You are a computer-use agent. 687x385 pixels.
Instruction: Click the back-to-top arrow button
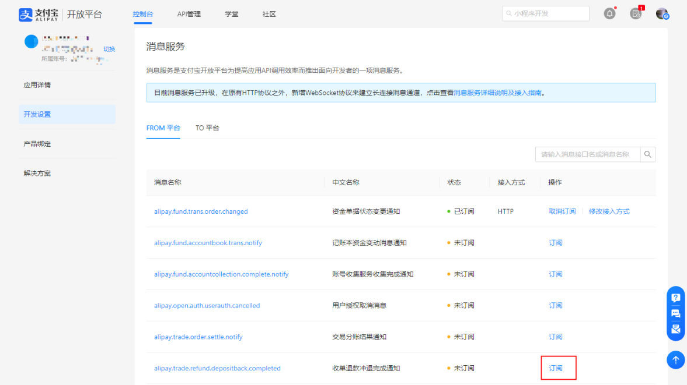coord(675,359)
